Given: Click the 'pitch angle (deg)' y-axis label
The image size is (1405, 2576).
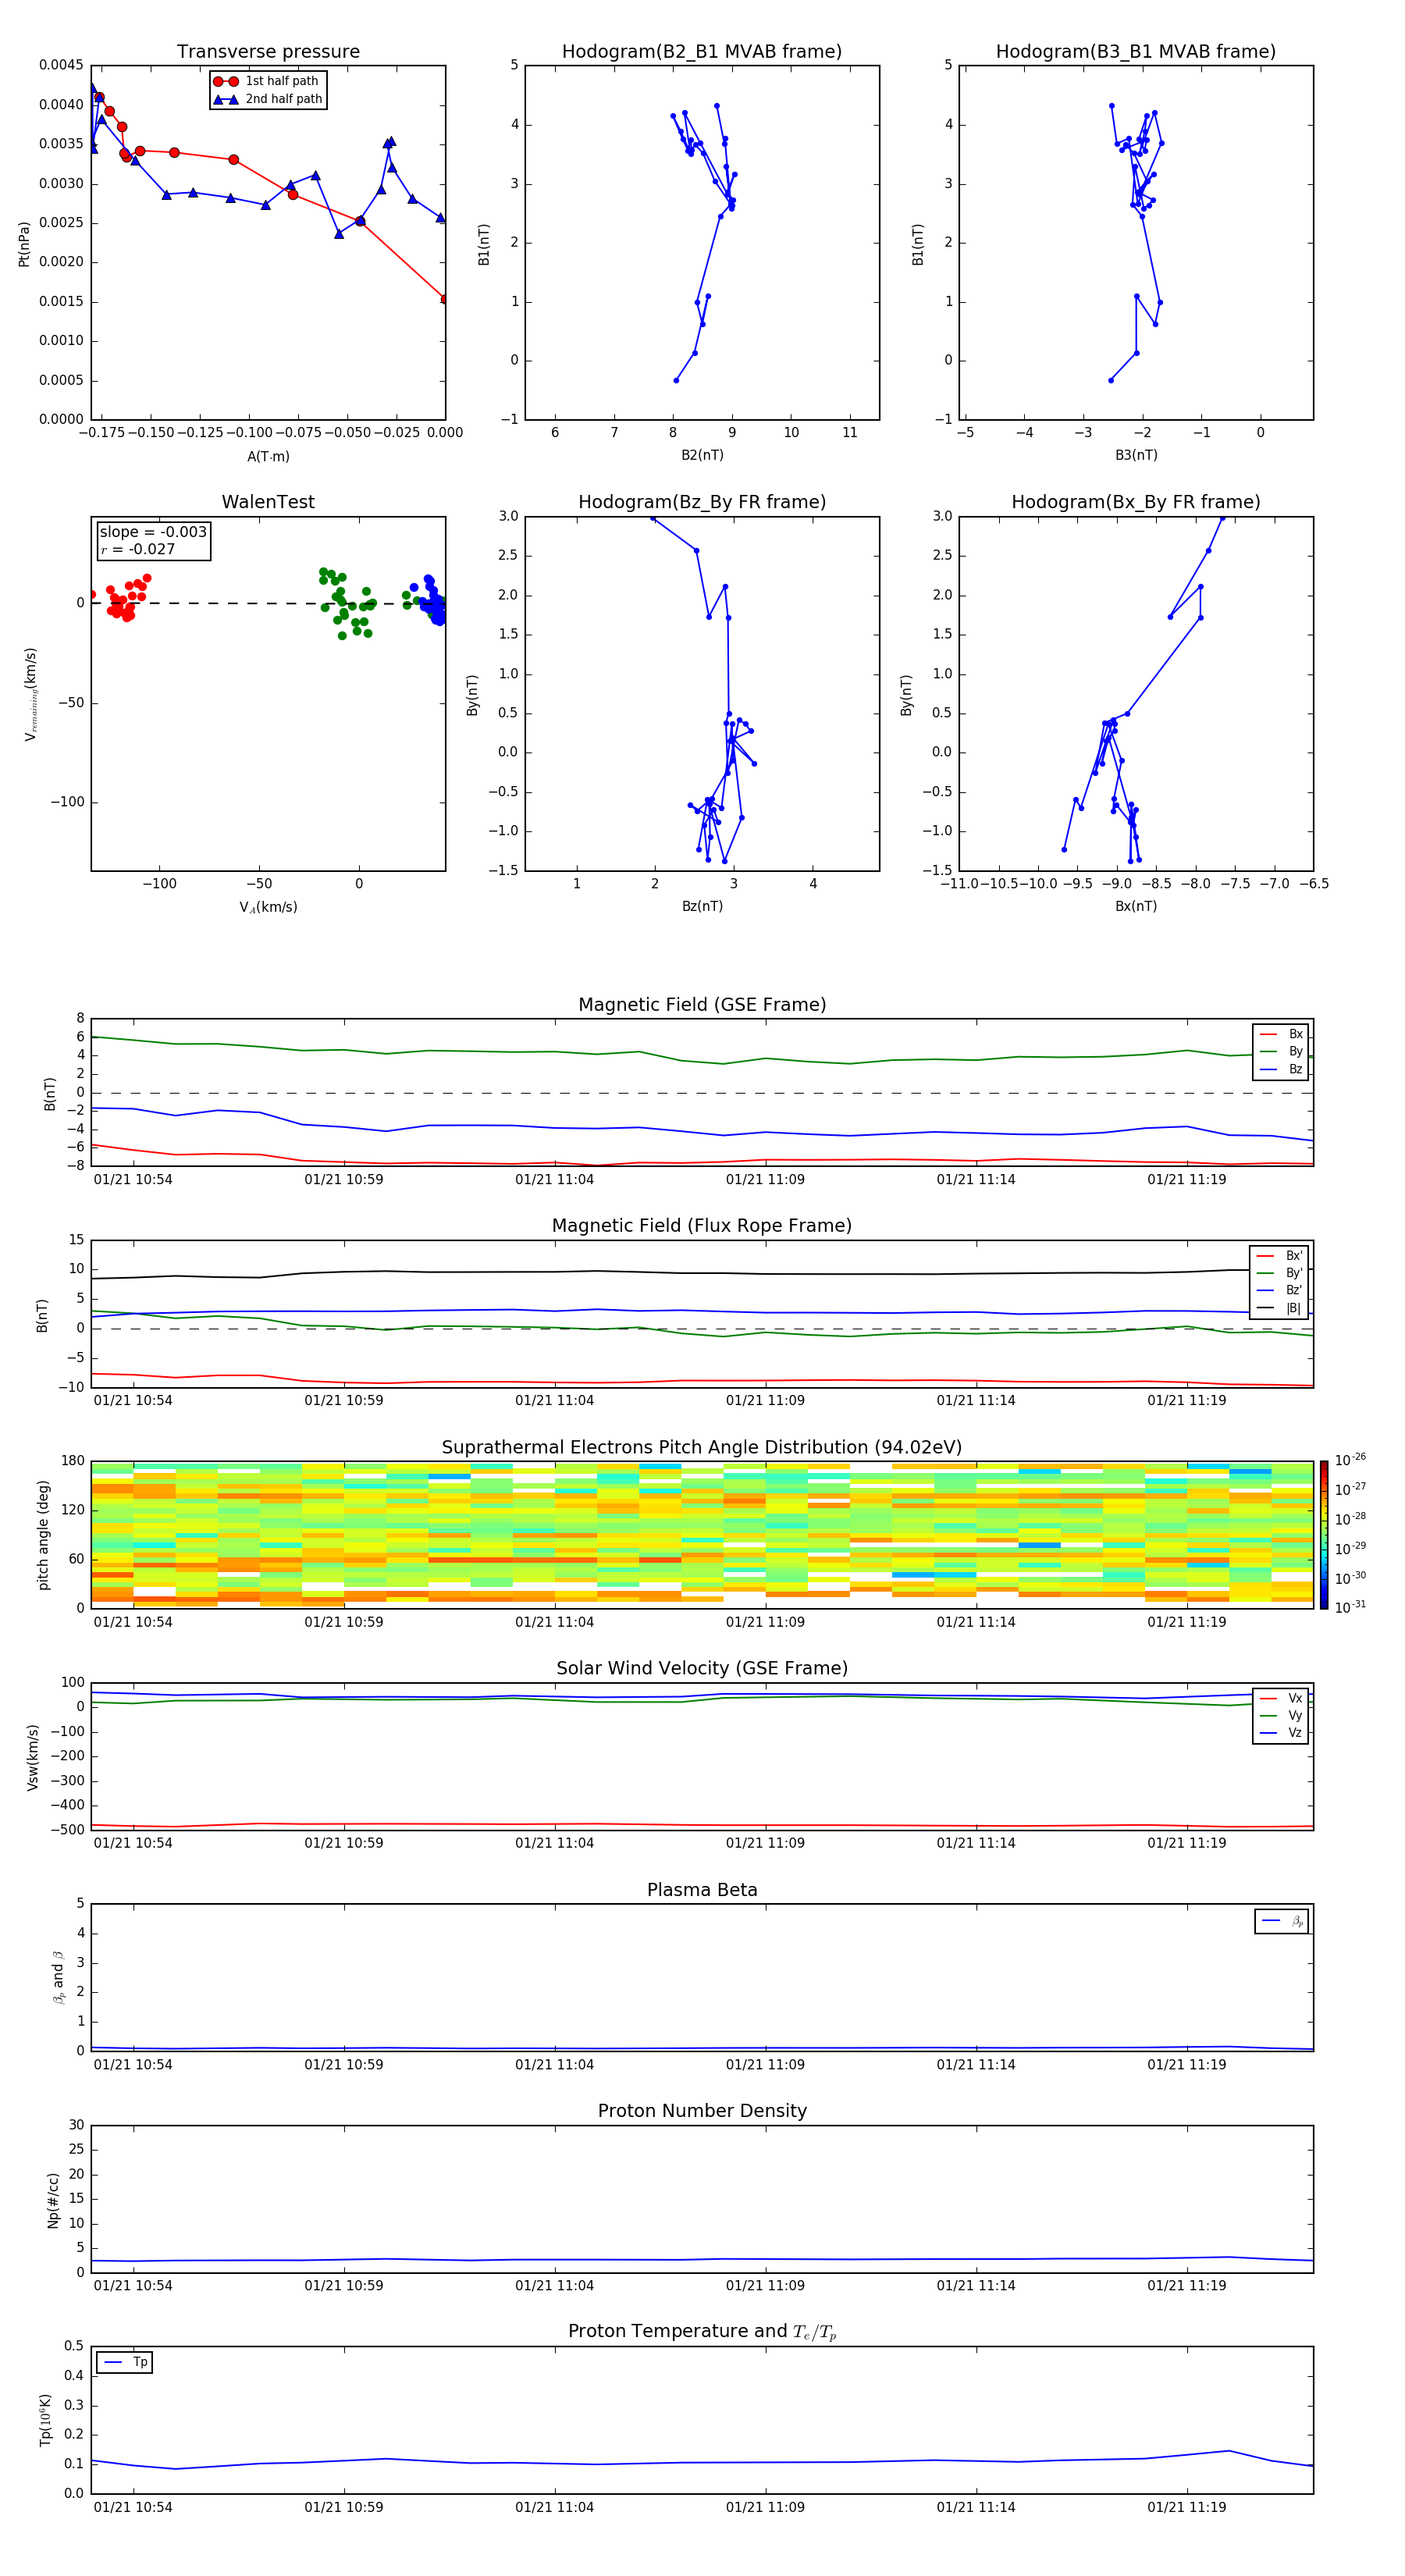Looking at the screenshot, I should coord(43,1535).
